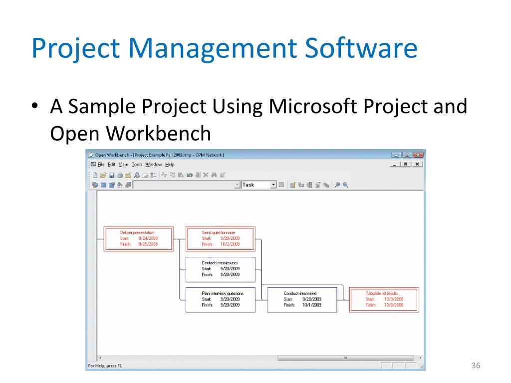Click the New file blank-page icon

pyautogui.click(x=95, y=175)
